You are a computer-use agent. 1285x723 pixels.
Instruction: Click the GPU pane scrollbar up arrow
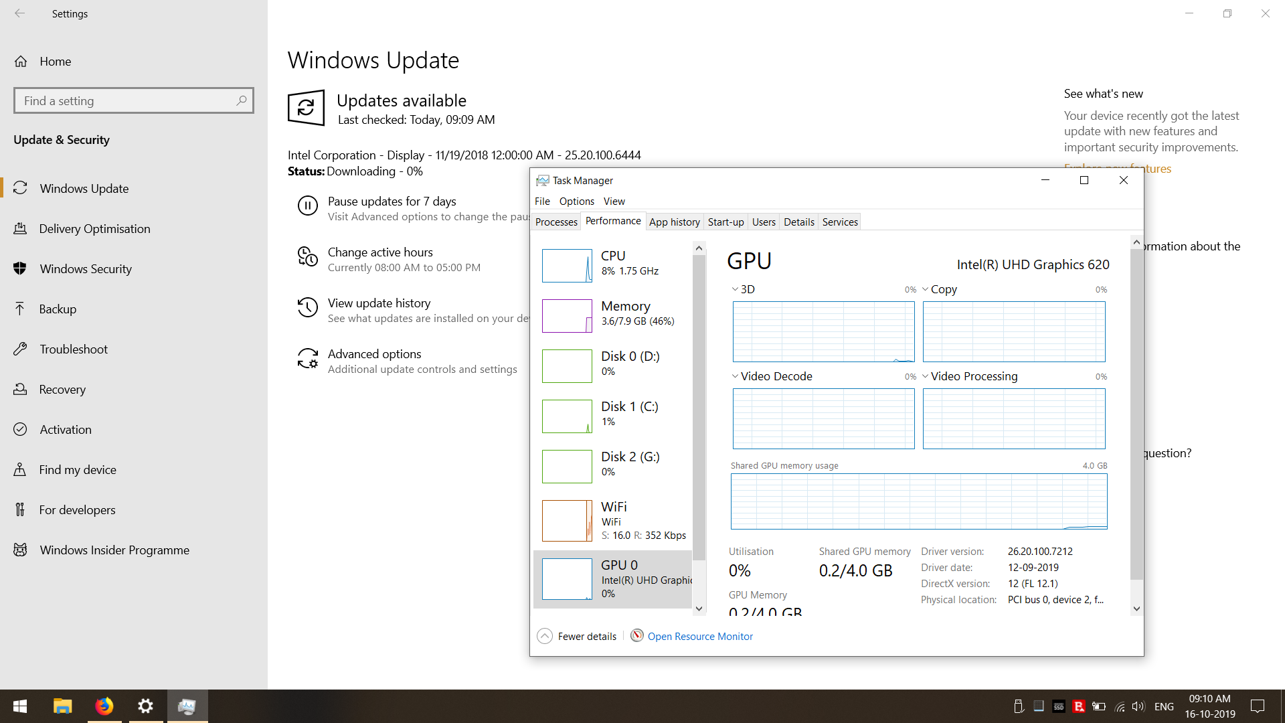(1136, 242)
